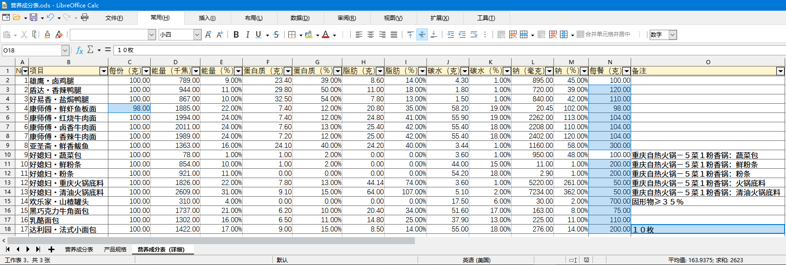This screenshot has width=786, height=265.
Task: Open the 文件(F) menu tab
Action: click(x=114, y=18)
